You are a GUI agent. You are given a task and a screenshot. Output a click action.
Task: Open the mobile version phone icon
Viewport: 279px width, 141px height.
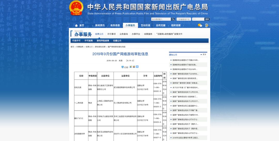tap(207, 25)
